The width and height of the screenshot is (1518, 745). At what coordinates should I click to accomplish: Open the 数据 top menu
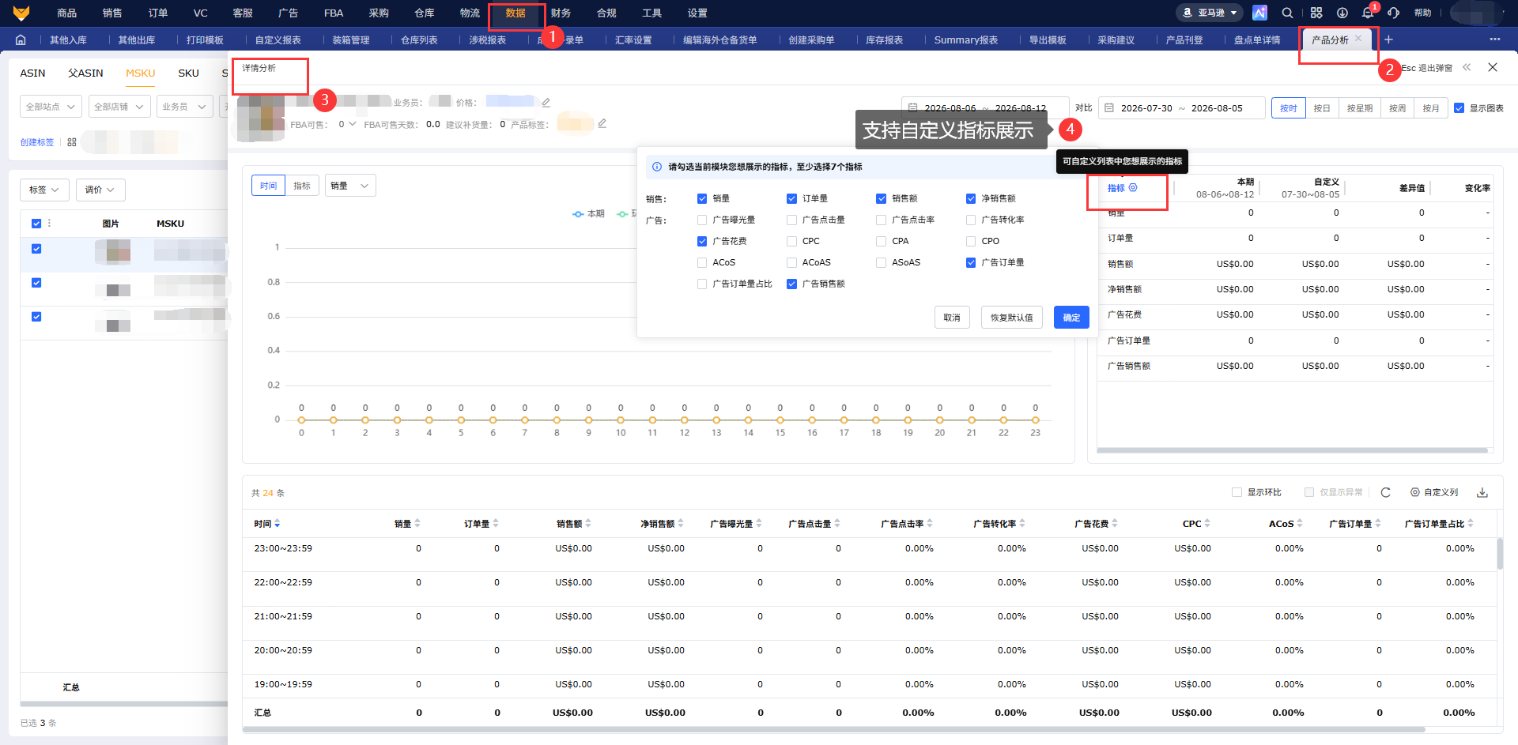click(515, 13)
